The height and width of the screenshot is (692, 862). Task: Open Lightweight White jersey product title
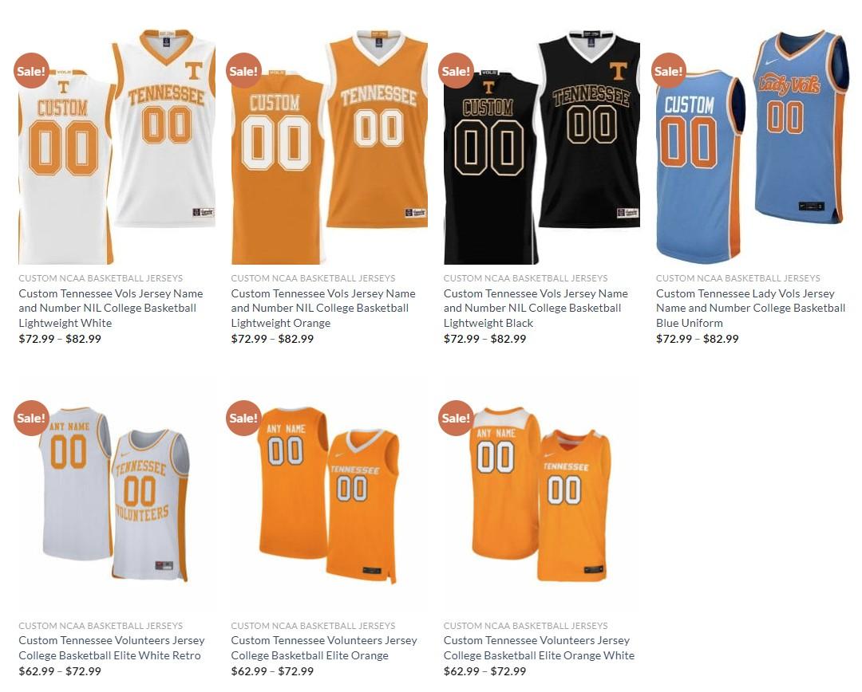[111, 308]
